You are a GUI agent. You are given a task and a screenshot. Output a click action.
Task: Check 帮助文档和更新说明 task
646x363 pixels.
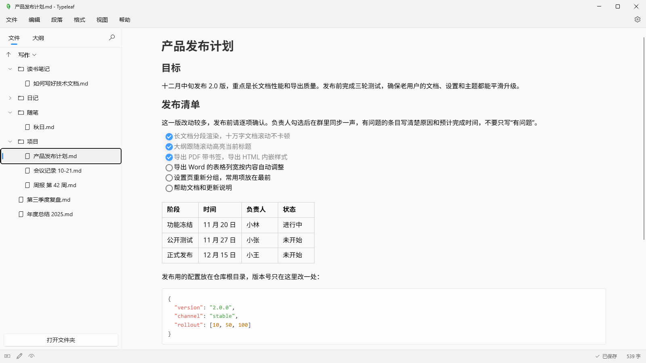pos(169,188)
